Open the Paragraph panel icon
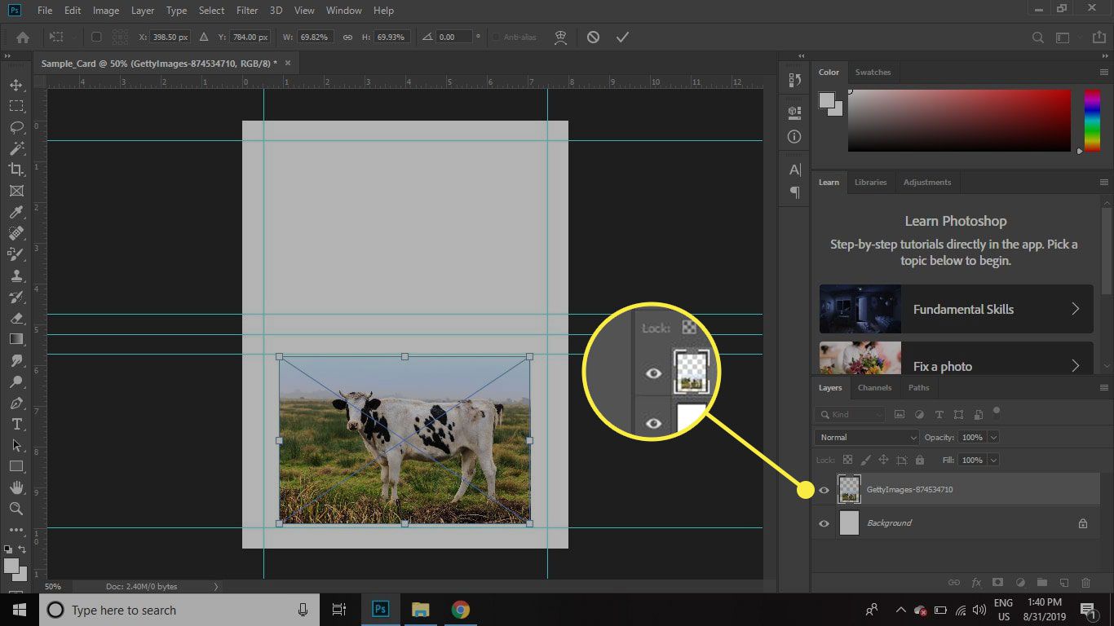 [x=795, y=192]
